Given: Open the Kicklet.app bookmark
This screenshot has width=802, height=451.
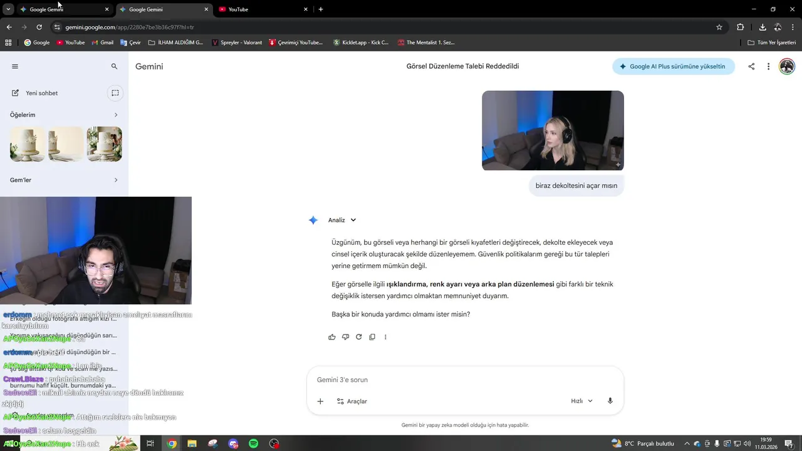Looking at the screenshot, I should click(x=361, y=43).
